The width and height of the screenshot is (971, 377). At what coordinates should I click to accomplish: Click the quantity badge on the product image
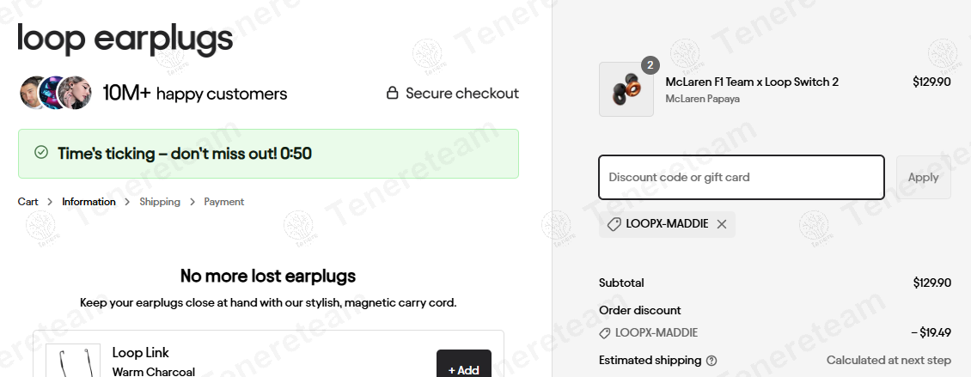click(x=650, y=65)
